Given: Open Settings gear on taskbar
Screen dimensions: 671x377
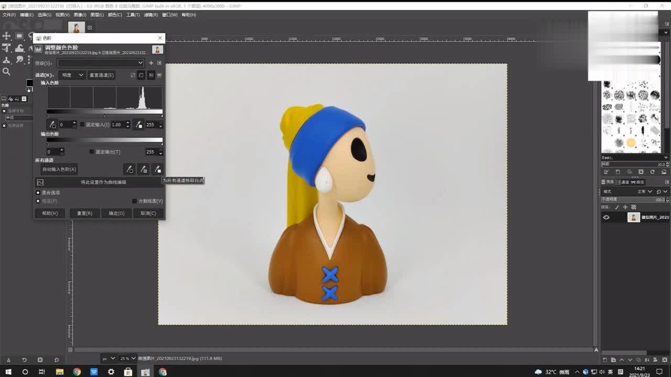Looking at the screenshot, I should click(111, 372).
